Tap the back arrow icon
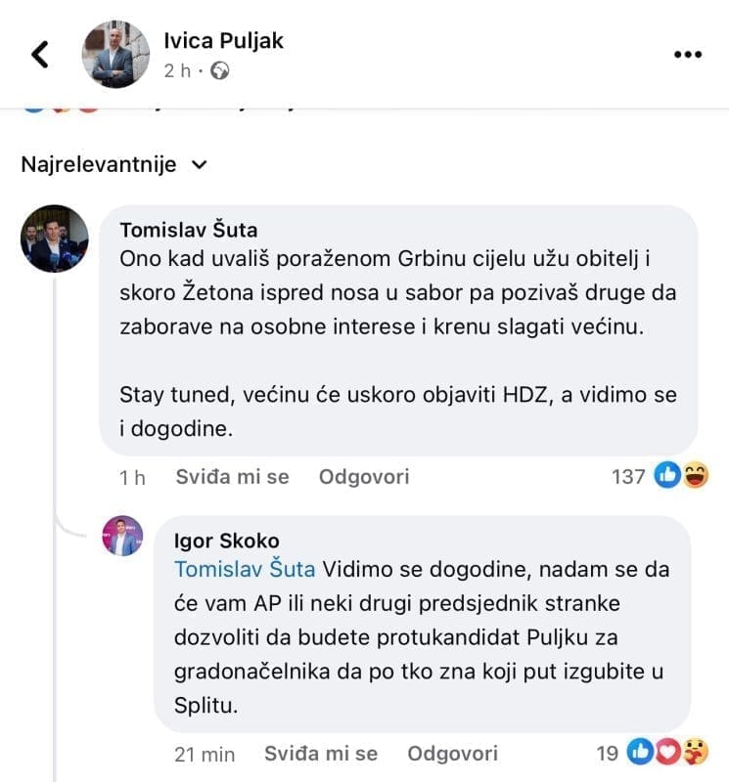Screen dimensions: 729x782 click(40, 54)
